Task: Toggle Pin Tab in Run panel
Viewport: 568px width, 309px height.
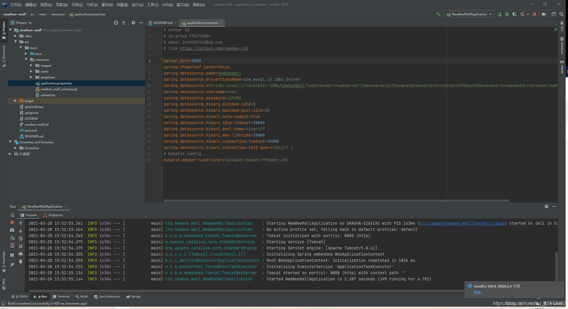Action: click(12, 265)
